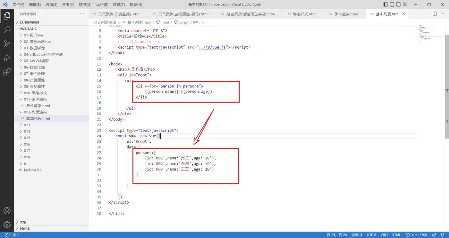
Task: Open the Customize Layout icon
Action: point(405,4)
